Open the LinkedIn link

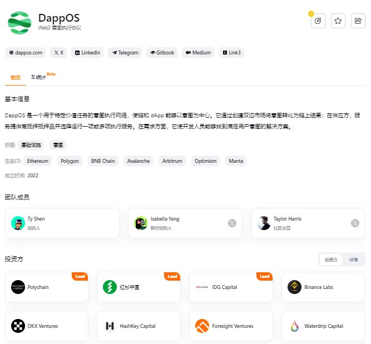87,52
